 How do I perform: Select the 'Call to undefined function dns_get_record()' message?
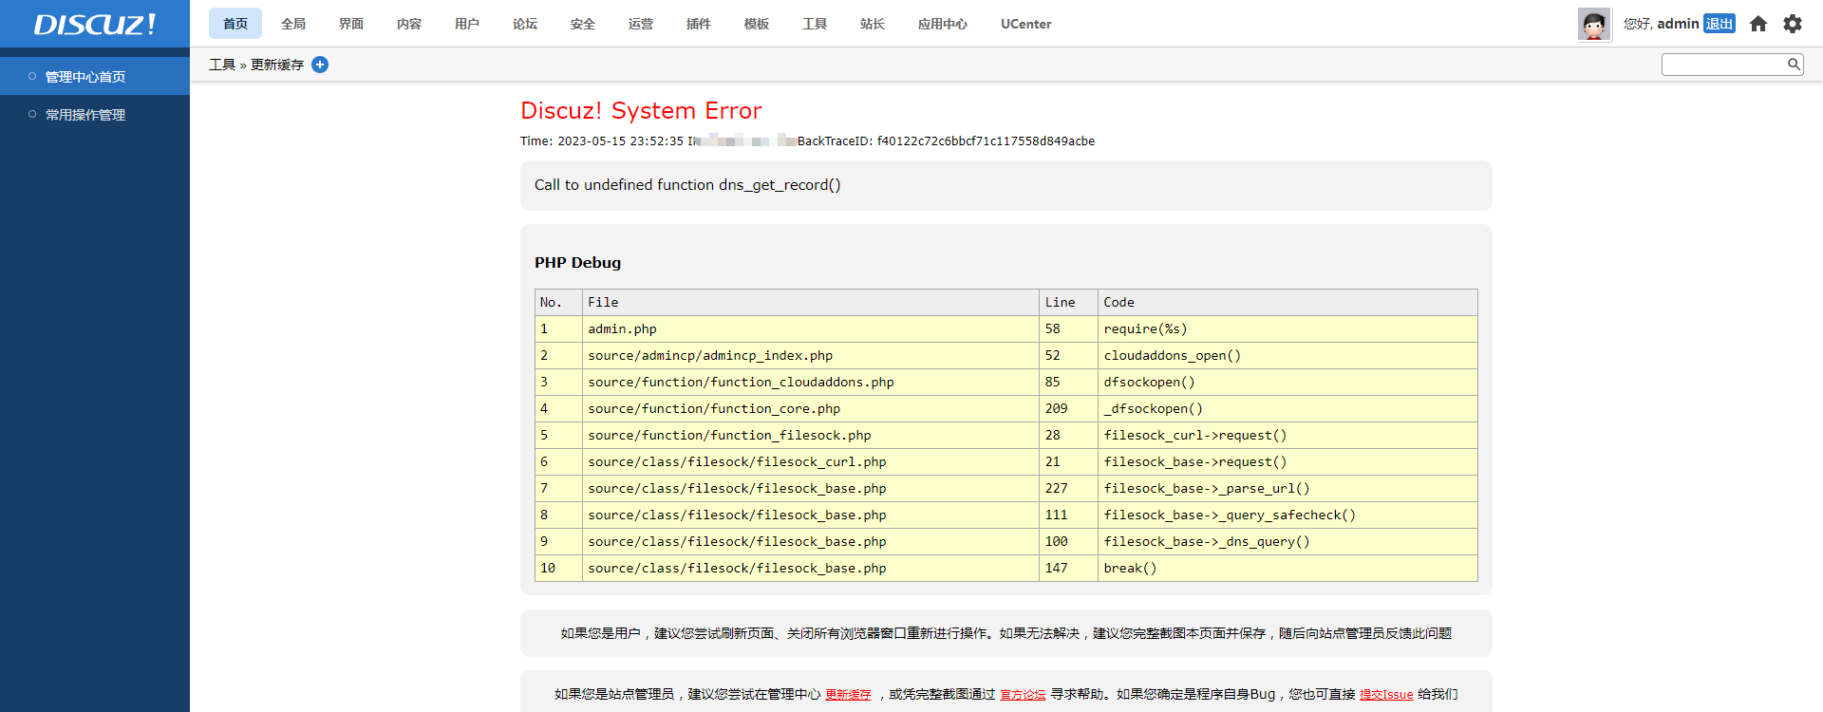tap(687, 185)
